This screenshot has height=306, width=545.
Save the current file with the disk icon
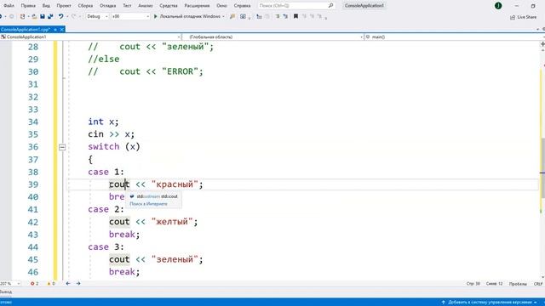click(x=43, y=16)
